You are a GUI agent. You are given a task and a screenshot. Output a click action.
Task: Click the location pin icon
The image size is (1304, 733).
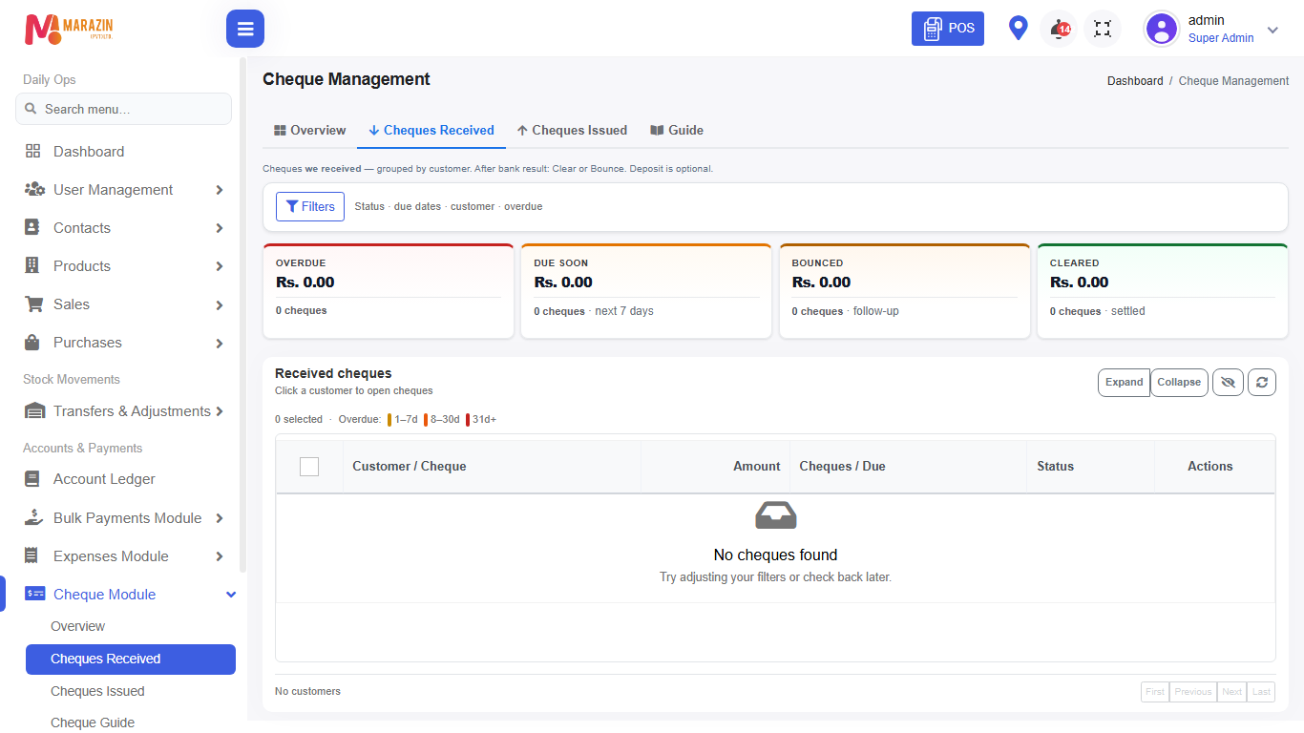pyautogui.click(x=1019, y=29)
